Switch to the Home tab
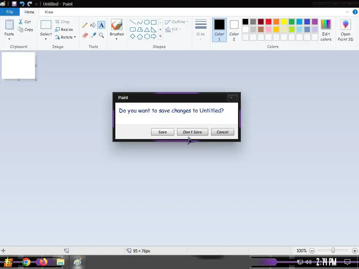Screen dimensions: 359x269 tap(29, 12)
